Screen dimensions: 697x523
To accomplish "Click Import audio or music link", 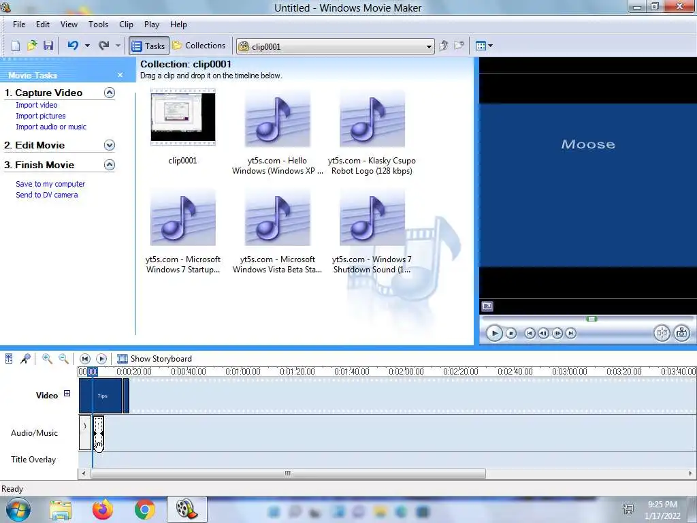I will [51, 127].
